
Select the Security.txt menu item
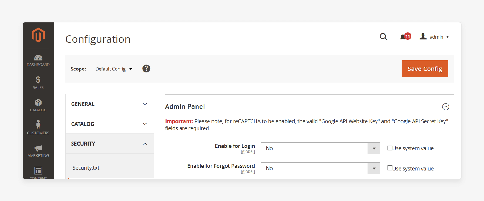pyautogui.click(x=86, y=168)
